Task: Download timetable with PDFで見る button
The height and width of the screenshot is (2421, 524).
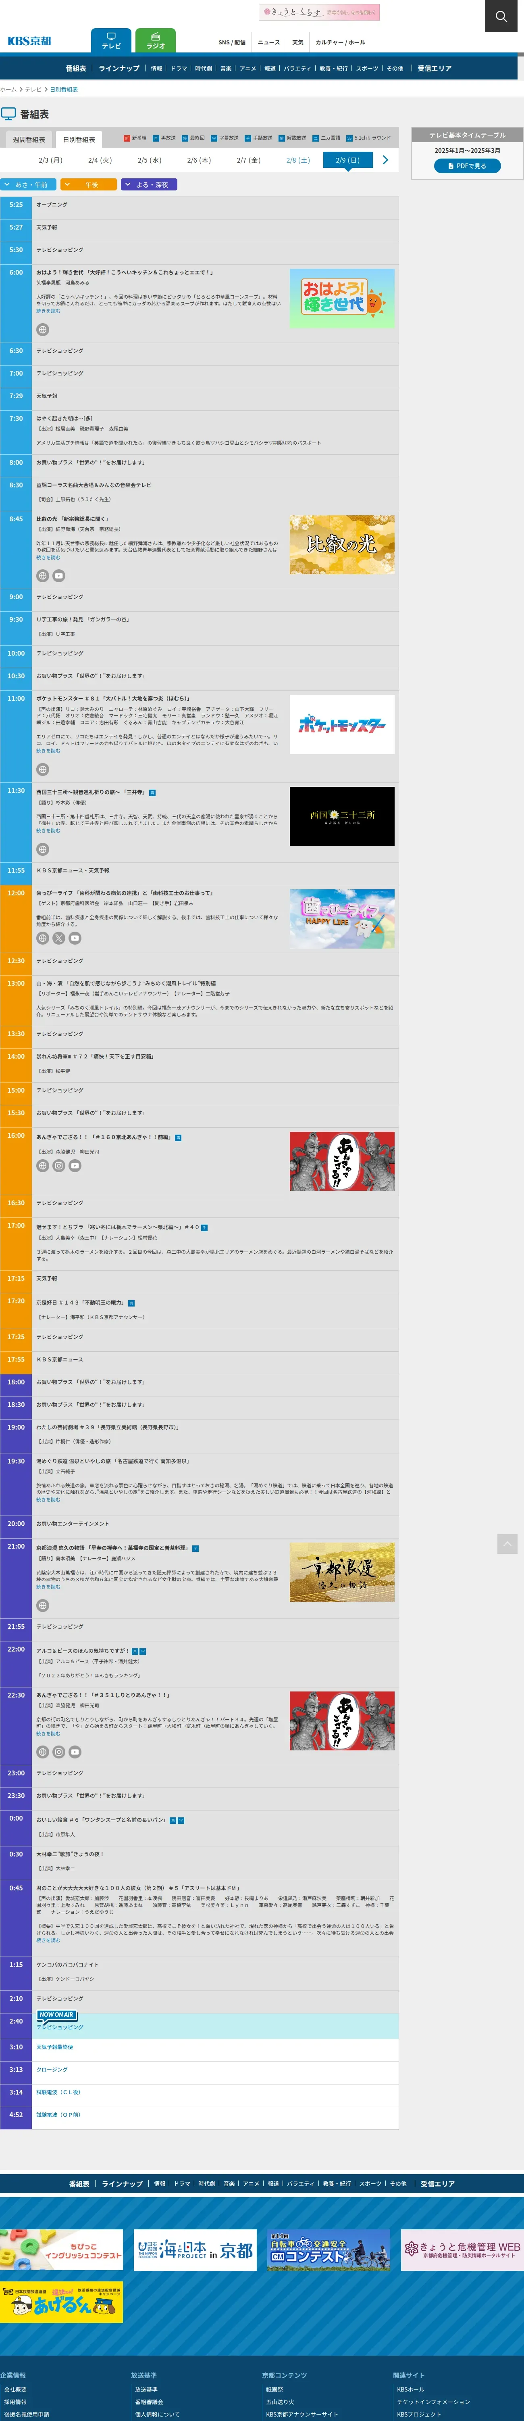Action: pos(467,165)
